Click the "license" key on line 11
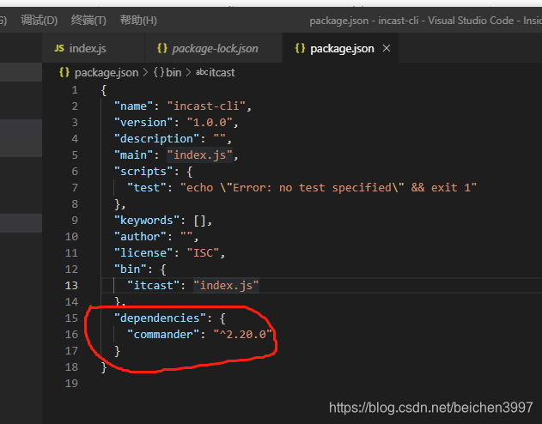Screen dimensions: 542x424 click(143, 252)
